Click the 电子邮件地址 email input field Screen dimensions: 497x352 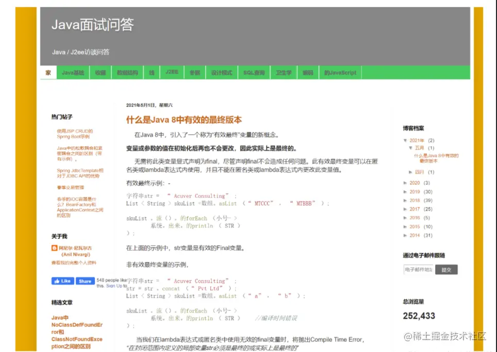tap(419, 270)
